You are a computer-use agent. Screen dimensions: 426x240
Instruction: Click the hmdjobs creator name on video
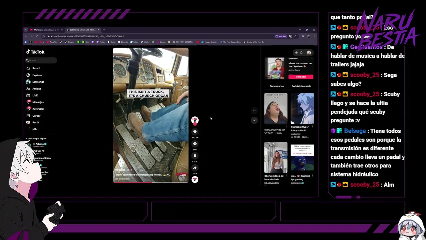click(x=120, y=170)
